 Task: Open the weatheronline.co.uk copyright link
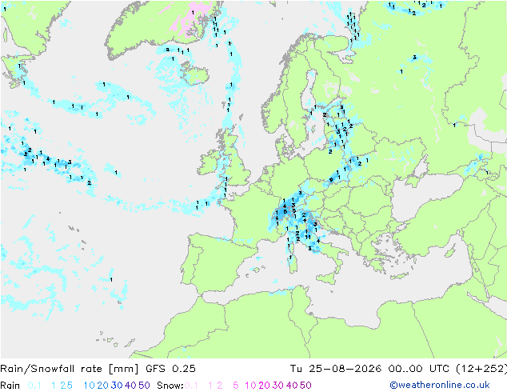point(439,385)
